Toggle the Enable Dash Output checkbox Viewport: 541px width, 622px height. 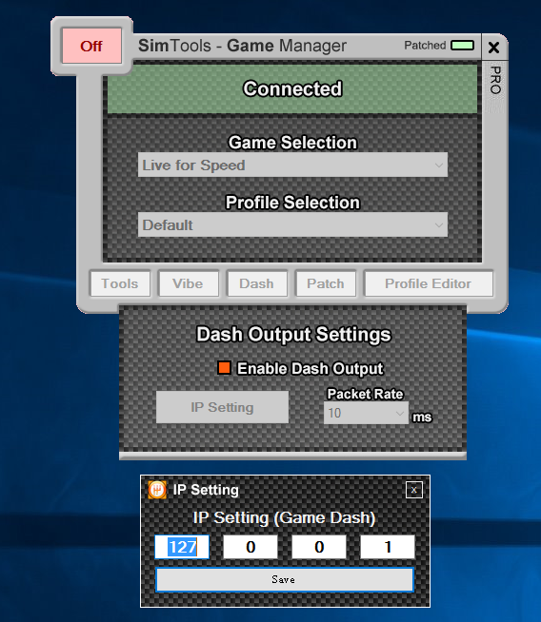tap(224, 368)
